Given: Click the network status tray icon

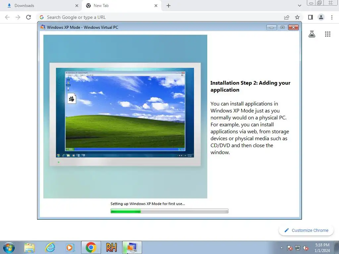Looking at the screenshot, I should pos(298,248).
